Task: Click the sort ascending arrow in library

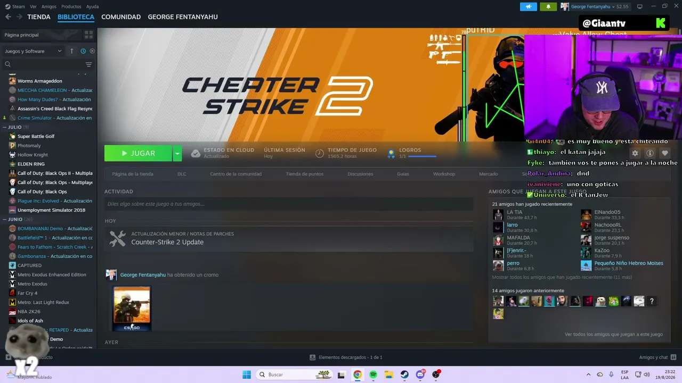Action: pyautogui.click(x=72, y=51)
